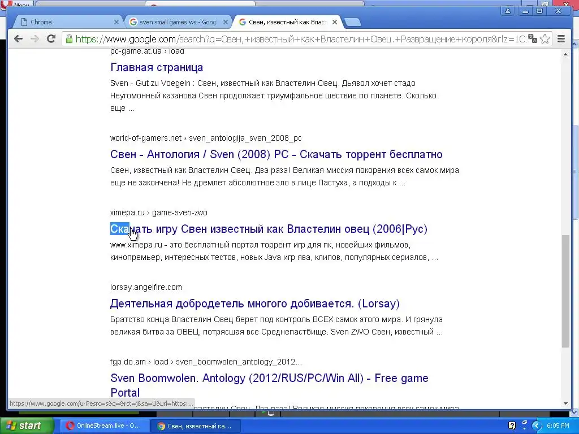The image size is (579, 434).
Task: Reload the current Google search page
Action: tap(51, 39)
